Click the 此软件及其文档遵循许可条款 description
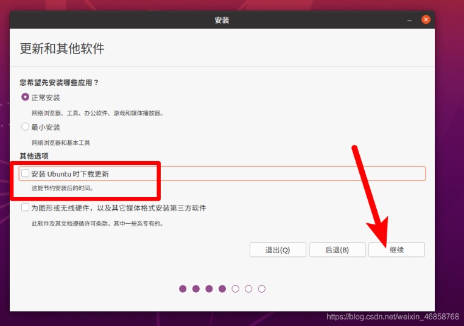Viewport: 464px width, 326px height. tap(97, 223)
